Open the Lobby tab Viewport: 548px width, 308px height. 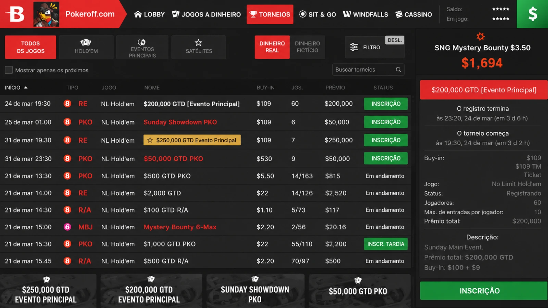[149, 14]
